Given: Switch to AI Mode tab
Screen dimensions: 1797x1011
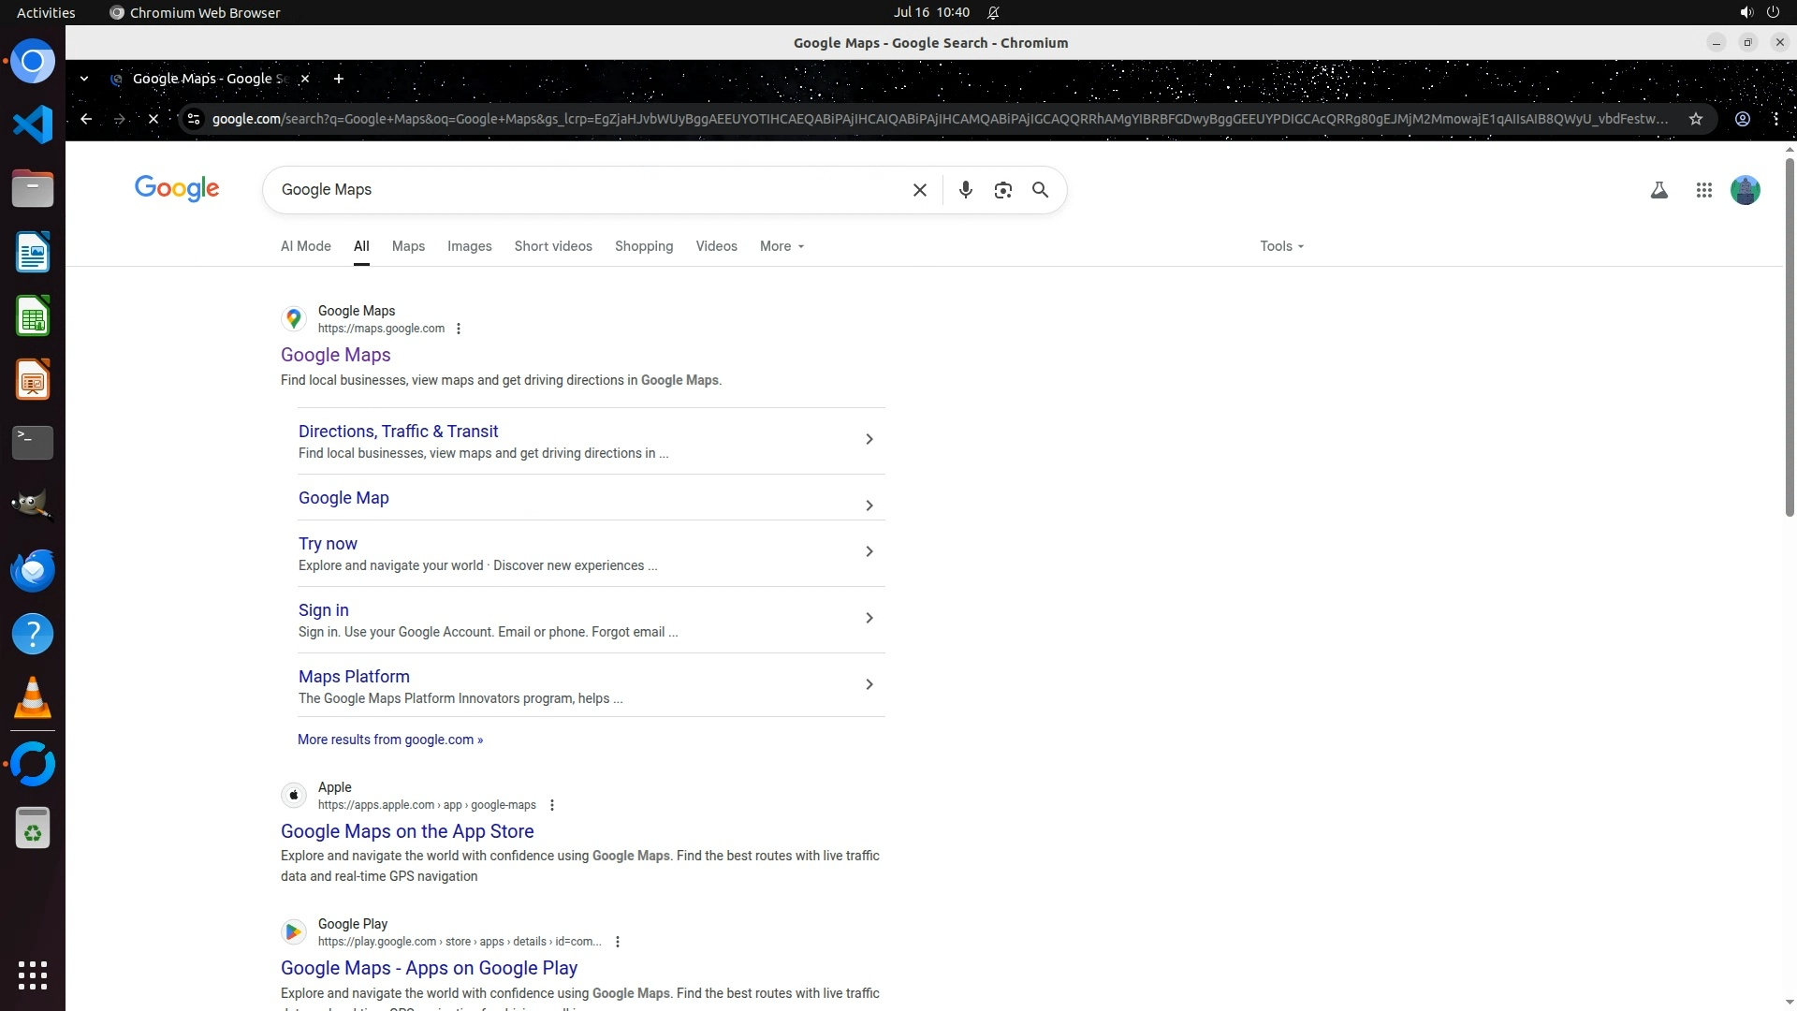Looking at the screenshot, I should (x=305, y=246).
